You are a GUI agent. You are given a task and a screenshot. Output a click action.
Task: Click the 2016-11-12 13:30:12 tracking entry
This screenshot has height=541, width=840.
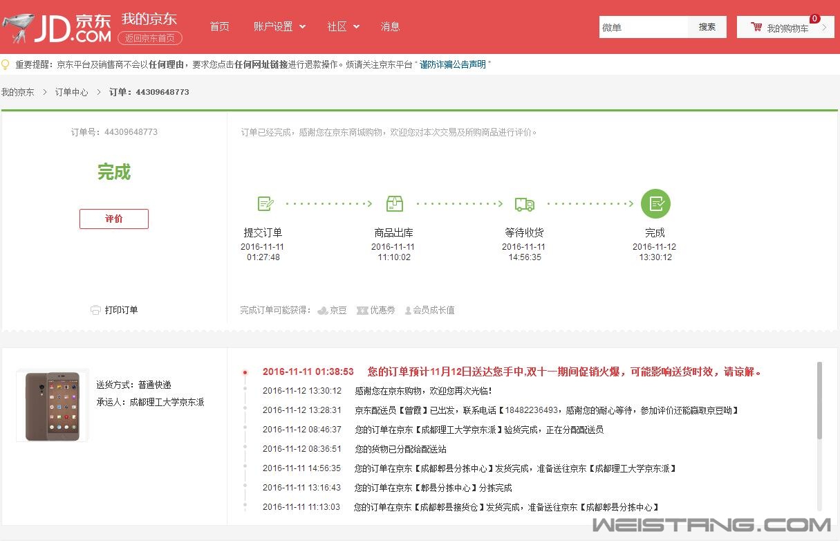(377, 391)
